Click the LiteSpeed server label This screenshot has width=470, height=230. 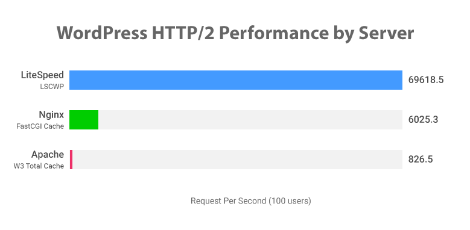pos(42,75)
